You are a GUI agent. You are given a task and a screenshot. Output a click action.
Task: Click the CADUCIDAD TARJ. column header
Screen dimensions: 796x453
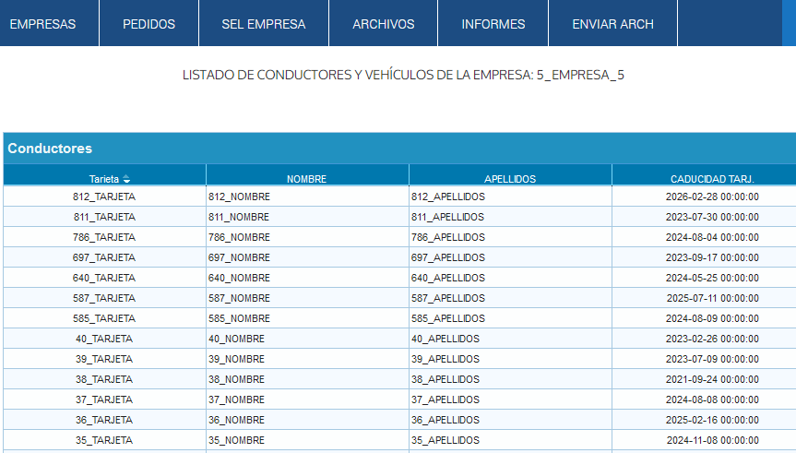point(712,179)
